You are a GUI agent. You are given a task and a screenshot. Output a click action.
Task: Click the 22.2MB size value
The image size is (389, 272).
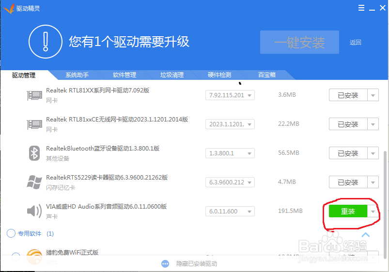tap(289, 124)
